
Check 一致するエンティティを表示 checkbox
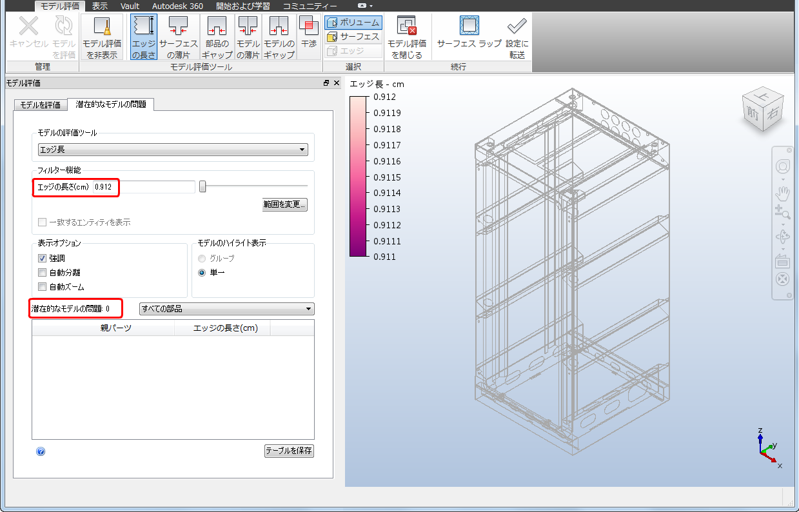coord(42,222)
